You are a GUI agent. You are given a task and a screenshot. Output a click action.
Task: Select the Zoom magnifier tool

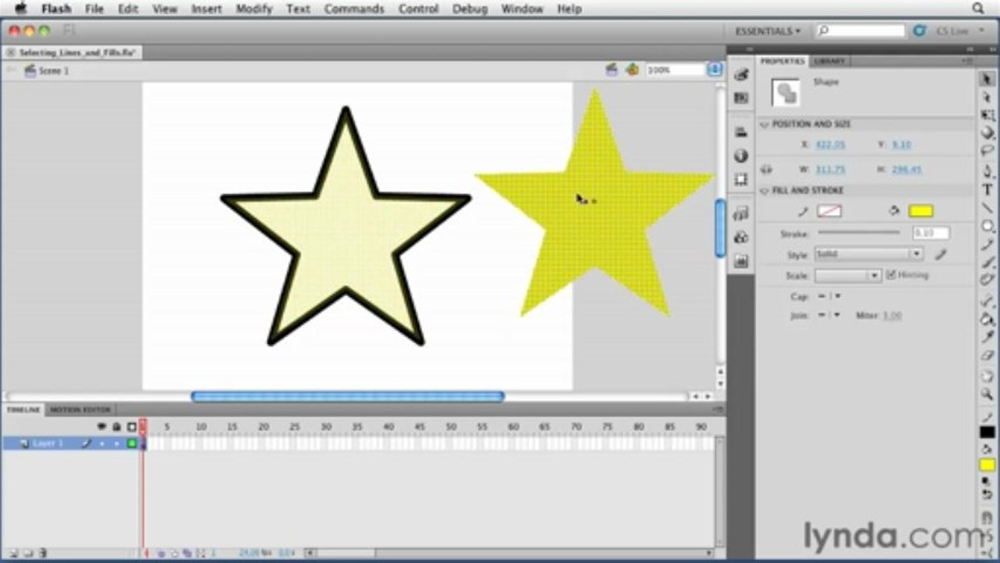click(987, 394)
